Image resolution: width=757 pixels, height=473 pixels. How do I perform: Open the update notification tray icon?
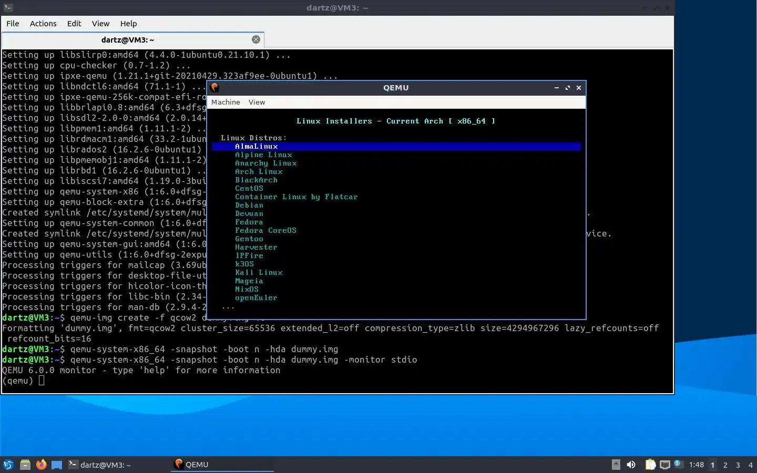click(678, 464)
